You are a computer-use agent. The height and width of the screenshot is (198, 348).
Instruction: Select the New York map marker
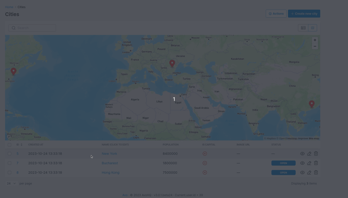coord(14,71)
